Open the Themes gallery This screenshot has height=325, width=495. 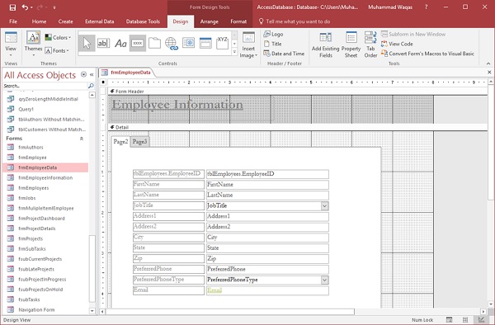(x=33, y=45)
